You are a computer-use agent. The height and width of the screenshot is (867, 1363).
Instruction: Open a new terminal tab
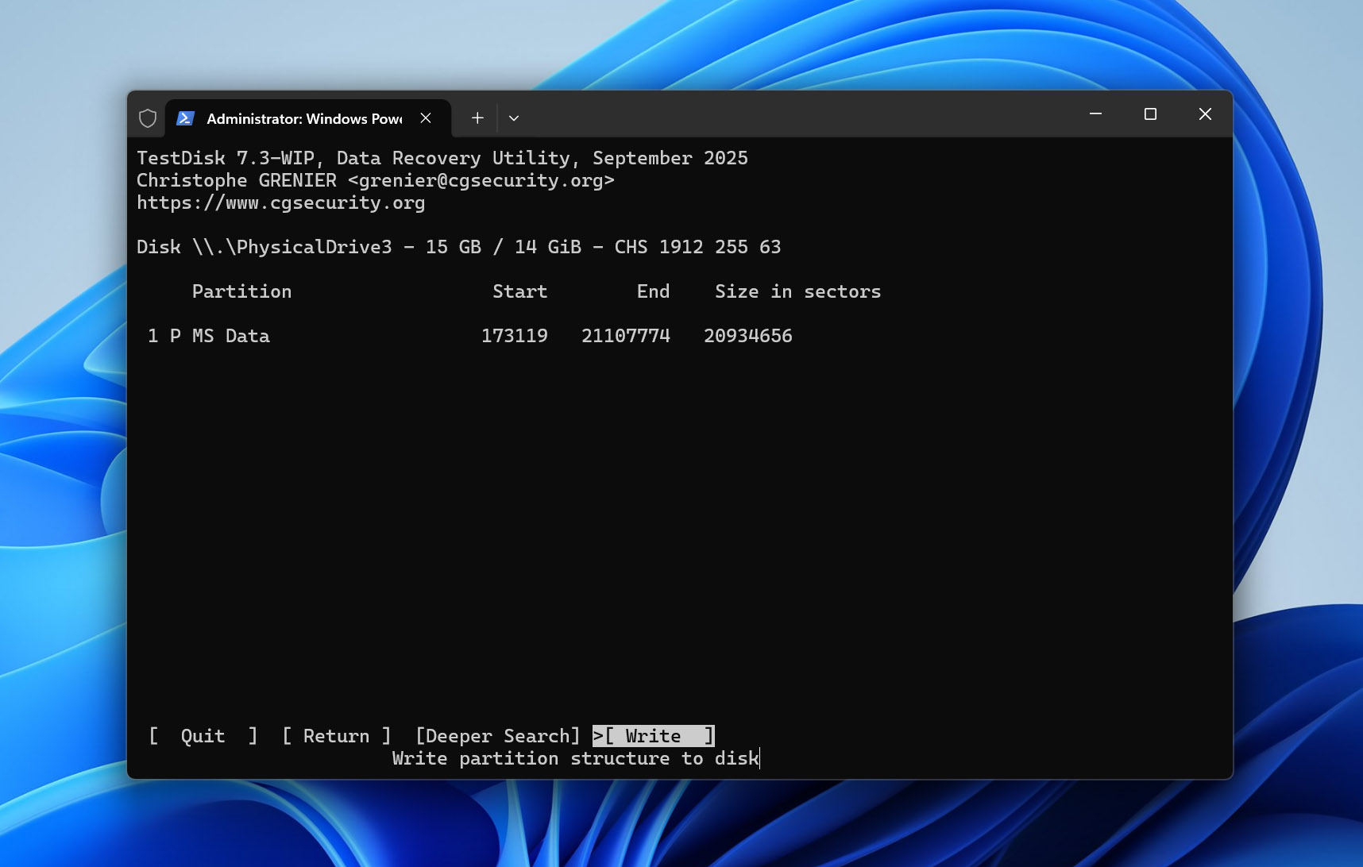tap(477, 118)
